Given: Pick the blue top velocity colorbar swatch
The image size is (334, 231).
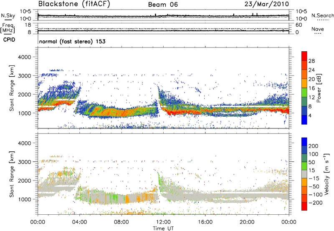Looking at the screenshot, I should click(304, 142).
